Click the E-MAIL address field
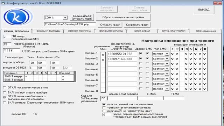Viewport: 224px width, 126px height. pyautogui.click(x=150, y=98)
